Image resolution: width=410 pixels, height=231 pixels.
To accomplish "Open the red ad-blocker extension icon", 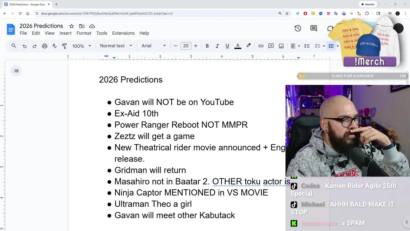I will point(305,13).
